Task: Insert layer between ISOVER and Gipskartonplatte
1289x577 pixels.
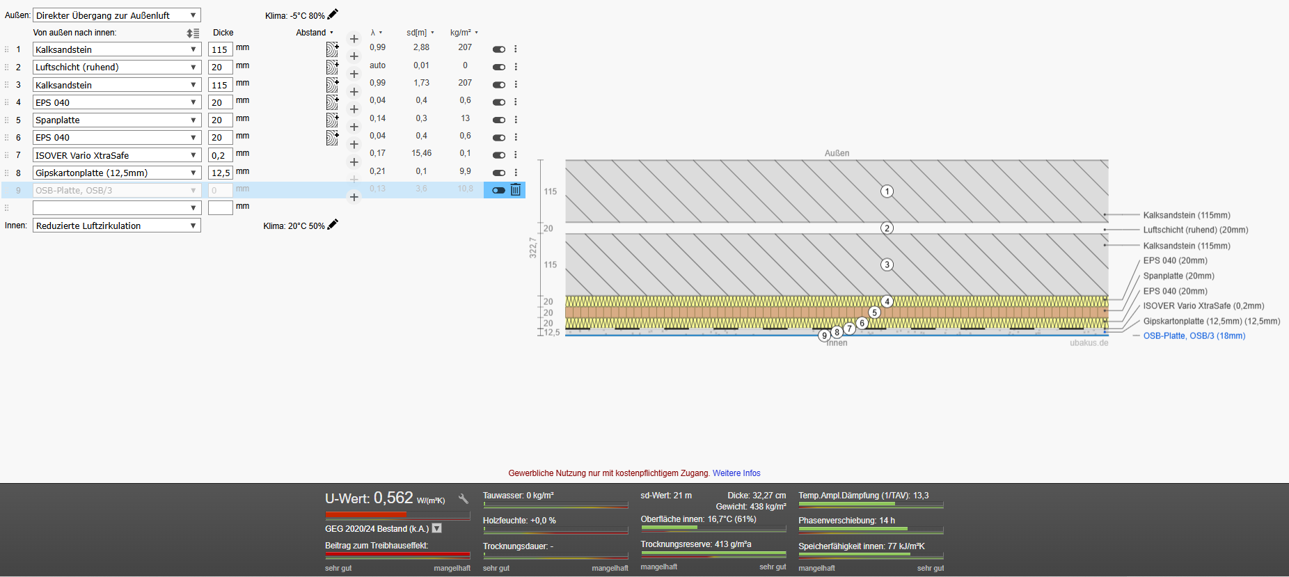Action: (354, 162)
